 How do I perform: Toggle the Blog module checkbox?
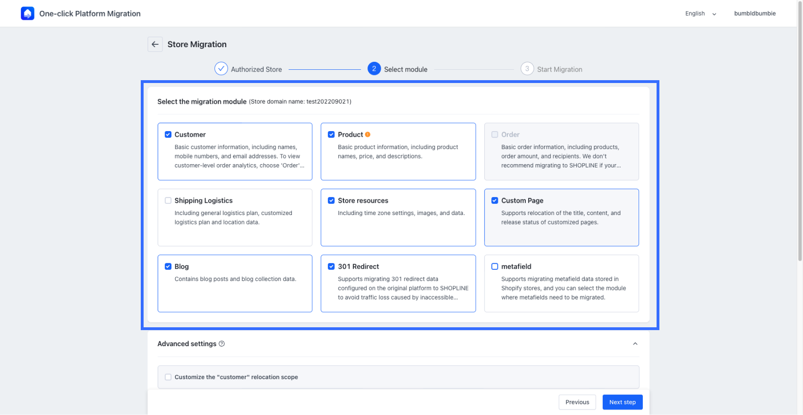[x=168, y=266]
